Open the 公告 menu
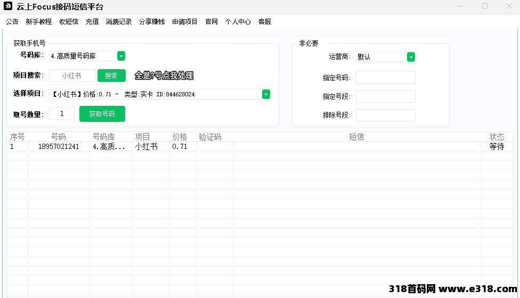 (12, 21)
